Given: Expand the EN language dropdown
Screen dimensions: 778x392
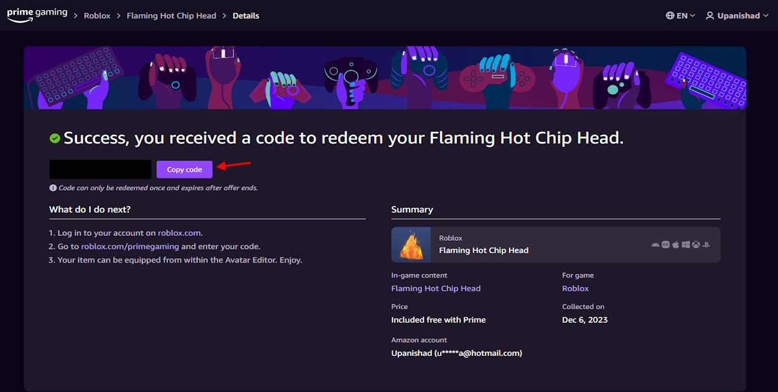Looking at the screenshot, I should click(682, 15).
